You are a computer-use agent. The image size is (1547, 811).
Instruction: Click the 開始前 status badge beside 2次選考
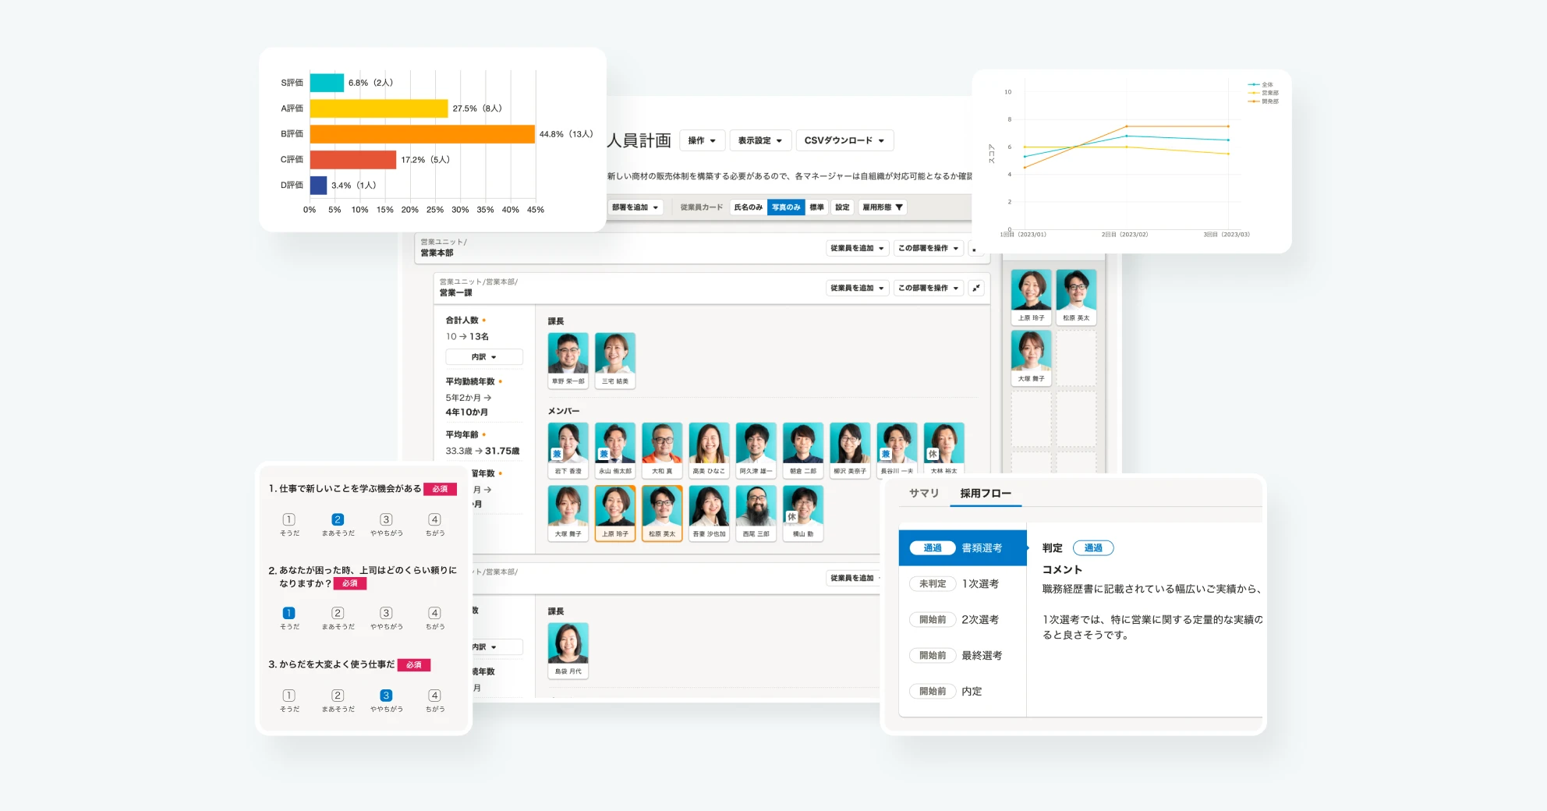(x=933, y=620)
